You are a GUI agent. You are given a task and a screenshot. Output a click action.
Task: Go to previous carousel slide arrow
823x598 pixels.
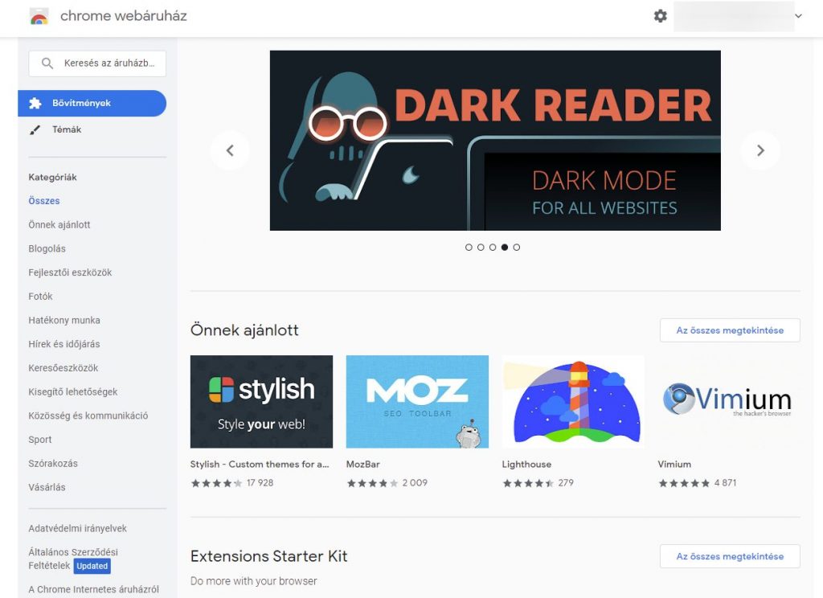(x=230, y=150)
